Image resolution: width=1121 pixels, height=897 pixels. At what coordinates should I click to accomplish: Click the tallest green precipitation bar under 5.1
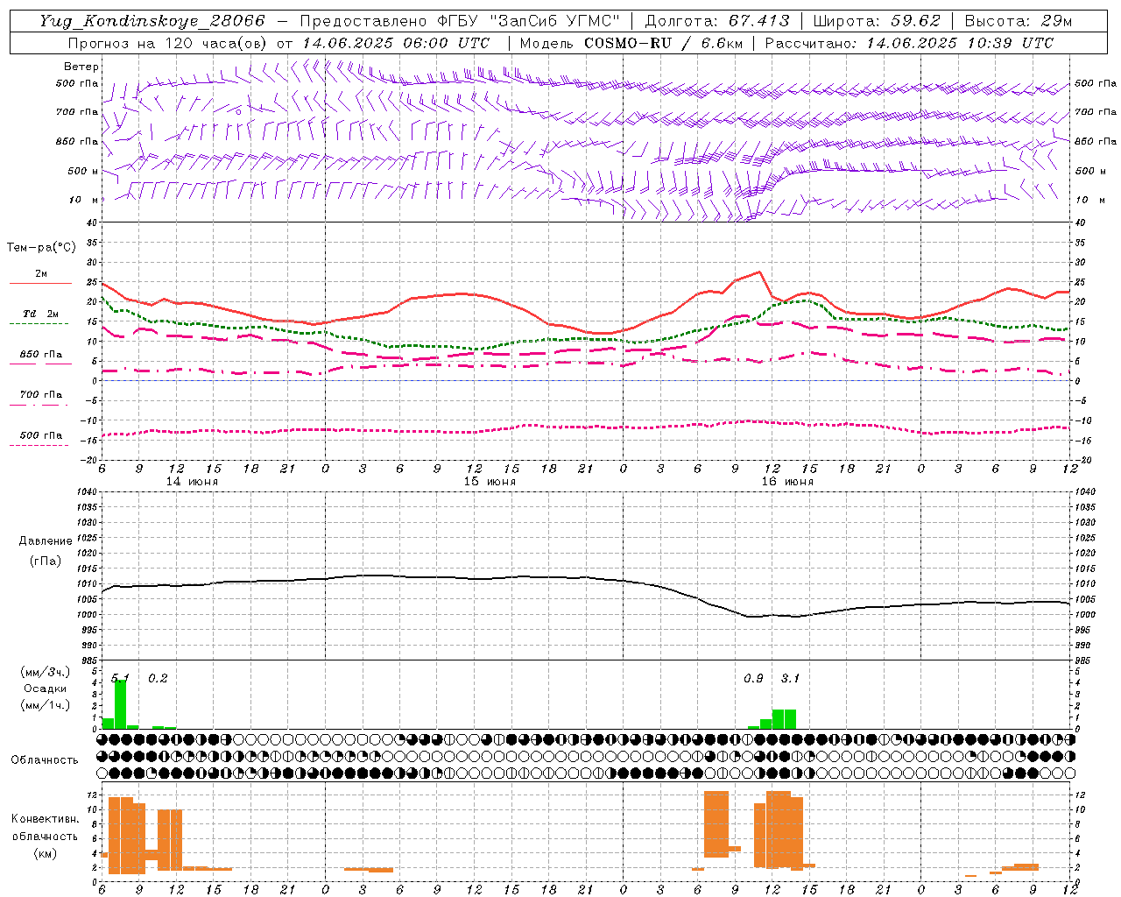coord(120,704)
